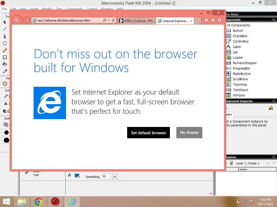Image resolution: width=277 pixels, height=207 pixels.
Task: Go forward in Internet Explorer
Action: [x=27, y=20]
